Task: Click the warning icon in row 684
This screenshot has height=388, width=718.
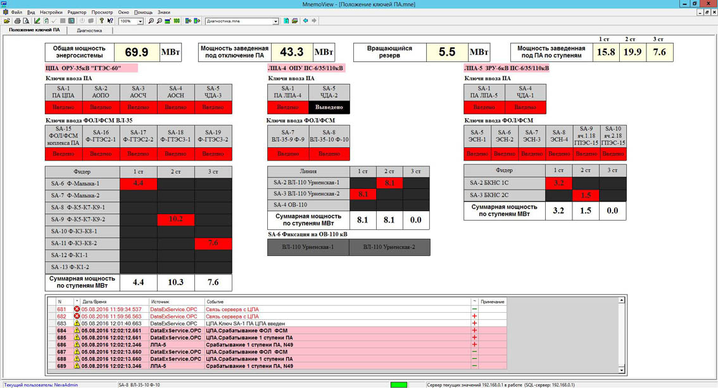Action: coord(77,330)
